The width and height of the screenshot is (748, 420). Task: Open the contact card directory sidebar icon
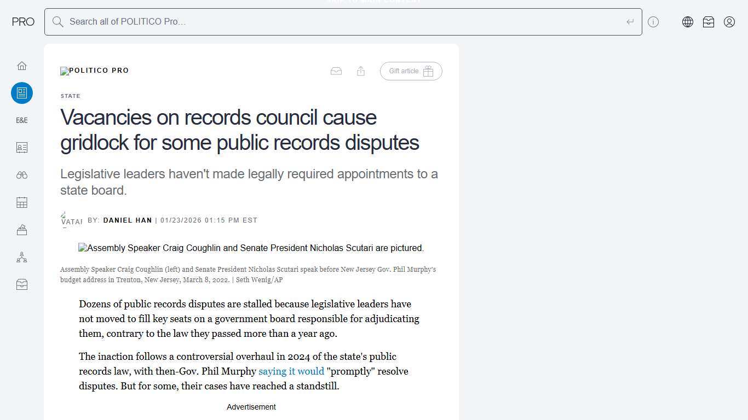tap(22, 147)
